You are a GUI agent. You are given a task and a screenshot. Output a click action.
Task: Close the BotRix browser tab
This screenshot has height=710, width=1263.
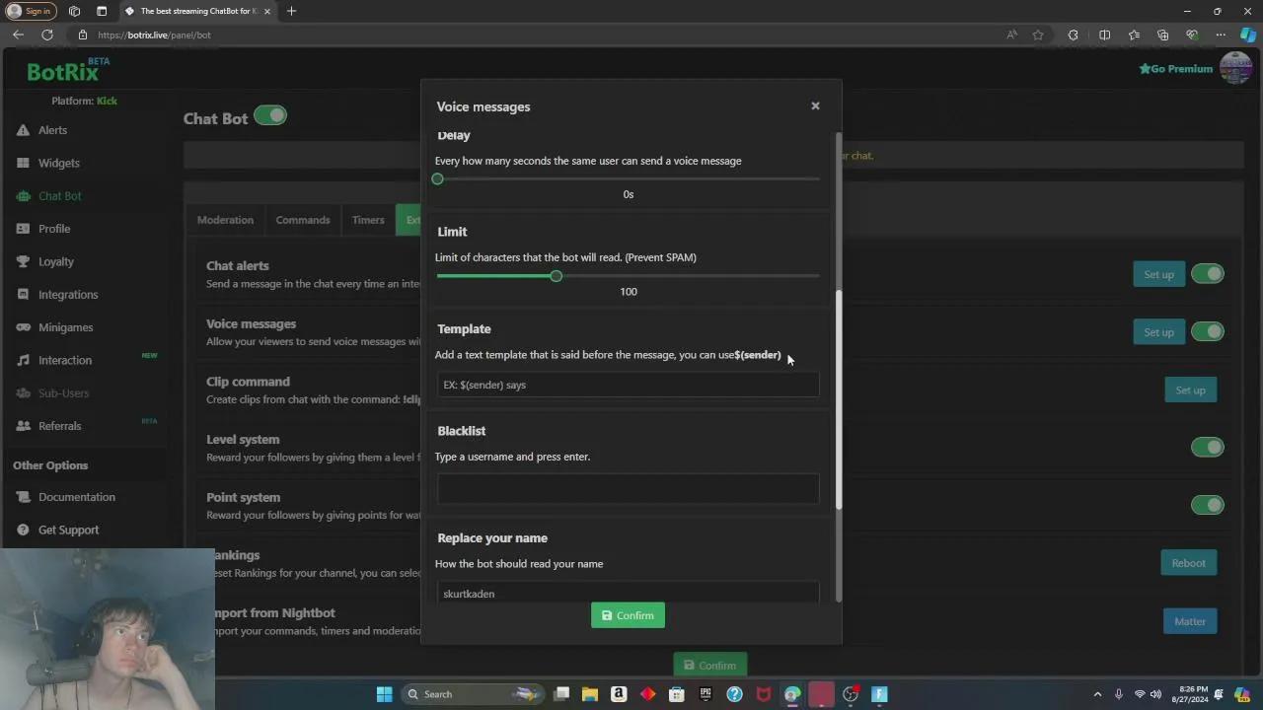coord(266,11)
